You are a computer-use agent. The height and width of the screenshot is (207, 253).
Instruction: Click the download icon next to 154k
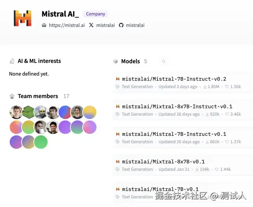[x=197, y=170]
